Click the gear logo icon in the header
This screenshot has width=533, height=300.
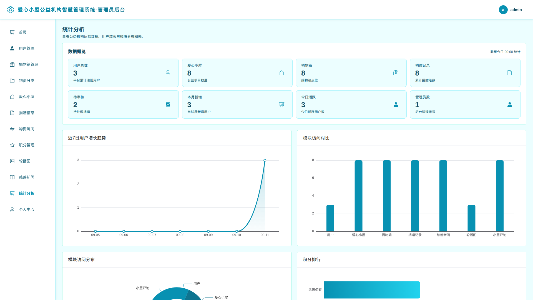pyautogui.click(x=11, y=10)
